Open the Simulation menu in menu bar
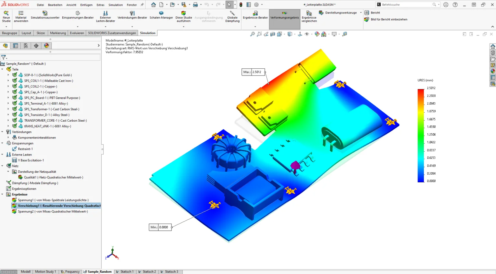 point(115,5)
